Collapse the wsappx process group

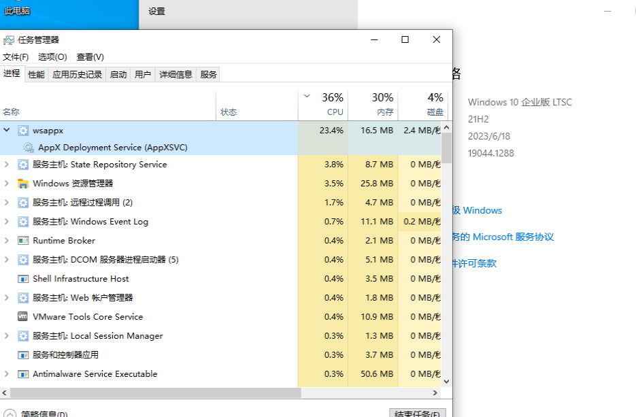click(7, 131)
